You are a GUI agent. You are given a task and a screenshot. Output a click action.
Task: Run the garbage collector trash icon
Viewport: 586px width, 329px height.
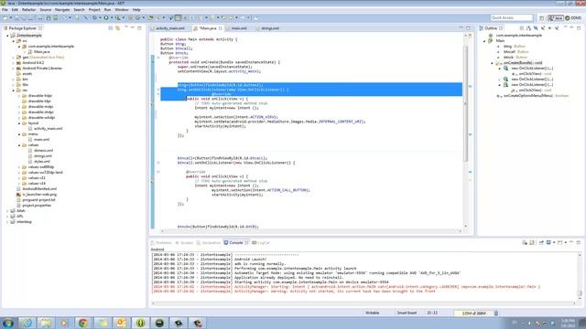click(496, 313)
